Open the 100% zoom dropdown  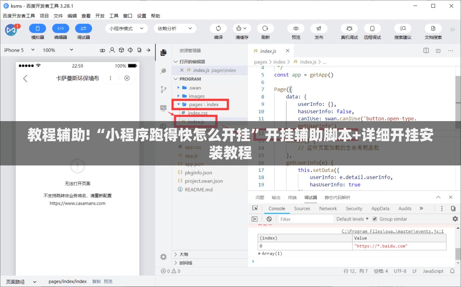pos(58,50)
